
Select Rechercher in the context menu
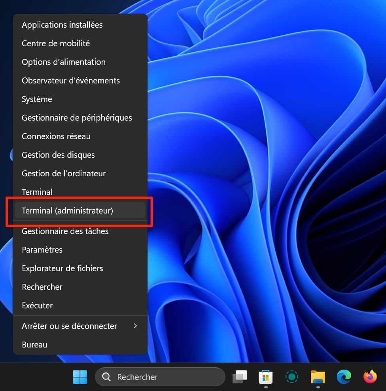80,287
